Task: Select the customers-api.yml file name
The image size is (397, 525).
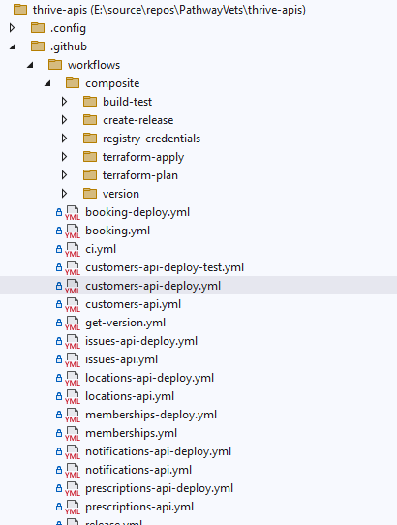Action: point(134,304)
